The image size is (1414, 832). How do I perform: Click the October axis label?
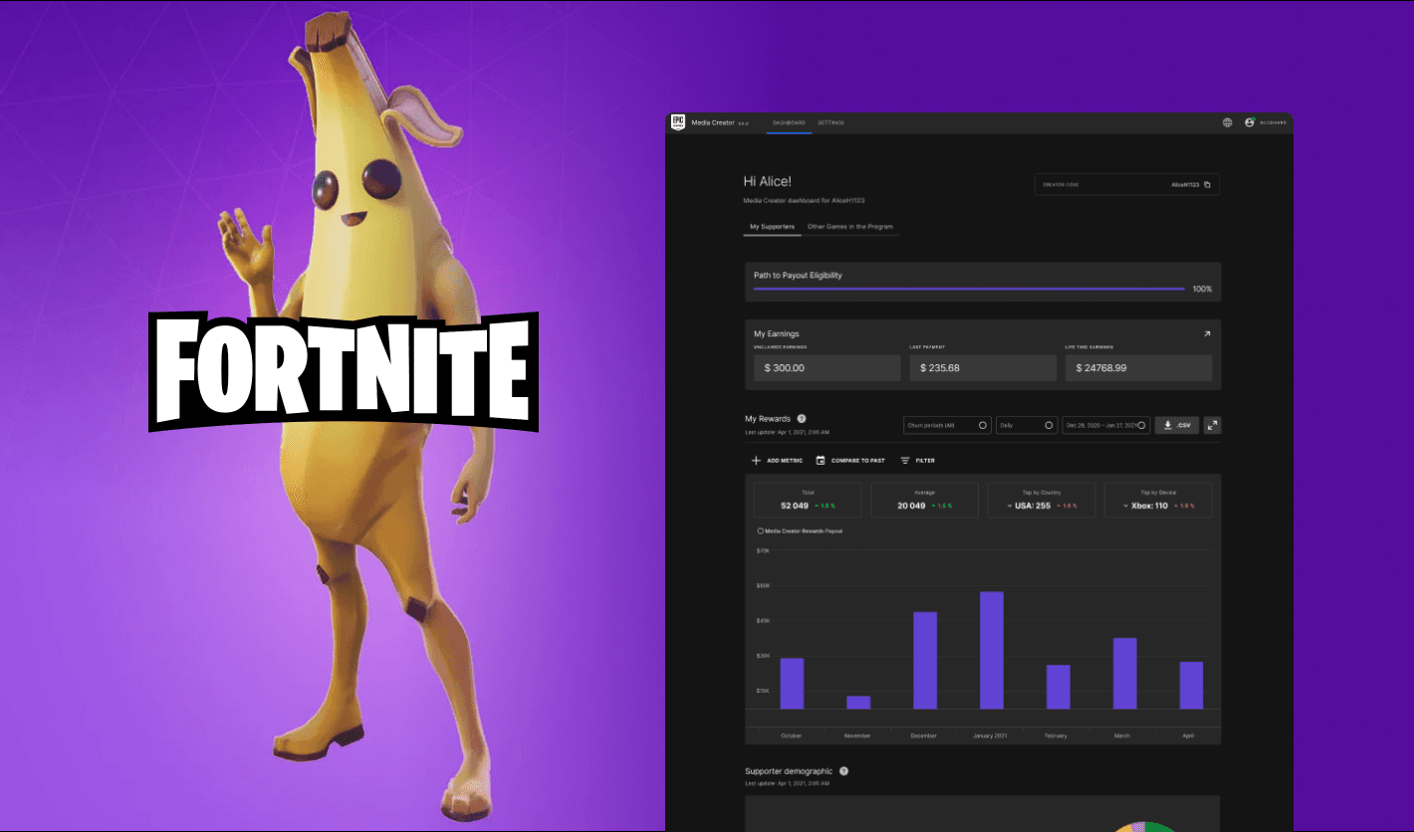pos(792,735)
